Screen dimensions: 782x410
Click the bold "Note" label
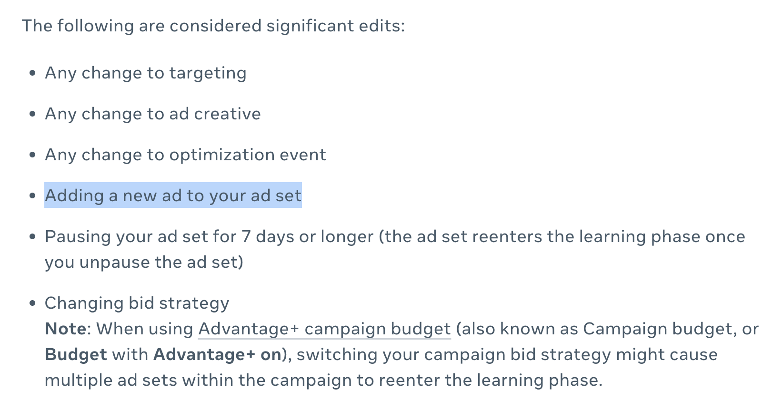66,329
